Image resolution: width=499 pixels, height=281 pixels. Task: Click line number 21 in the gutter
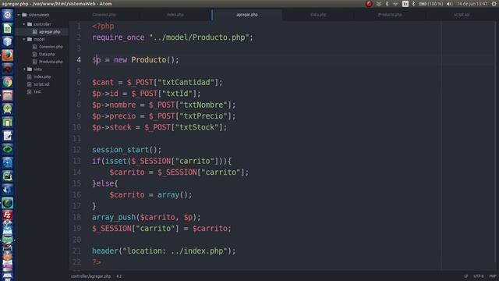click(76, 251)
